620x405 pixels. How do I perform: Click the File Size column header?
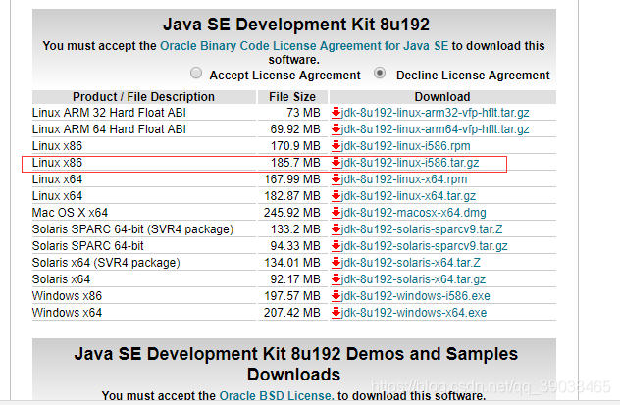click(292, 97)
